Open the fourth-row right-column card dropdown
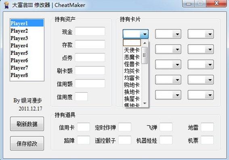This screenshot has width=229, height=160. coord(201,80)
